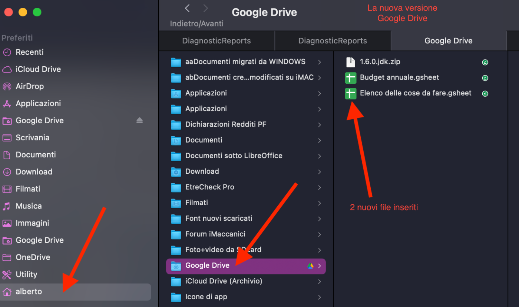The height and width of the screenshot is (307, 519).
Task: Select Download folder in the column list
Action: pos(246,171)
